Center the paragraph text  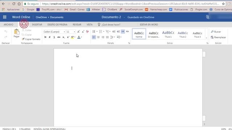[98, 37]
